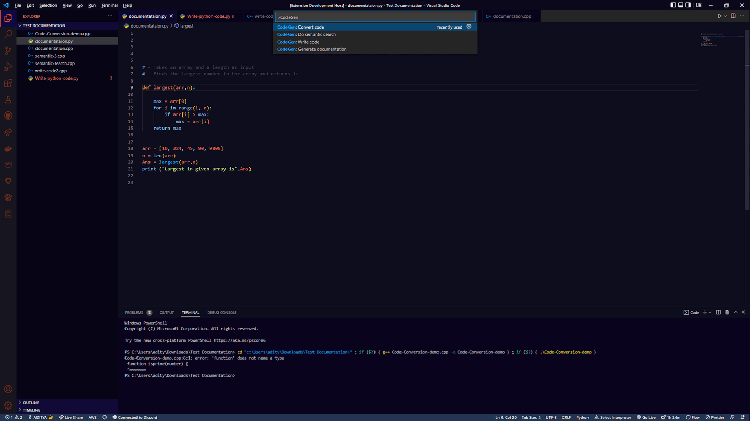Viewport: 750px width, 421px height.
Task: Click Live Share in status bar
Action: 71,417
